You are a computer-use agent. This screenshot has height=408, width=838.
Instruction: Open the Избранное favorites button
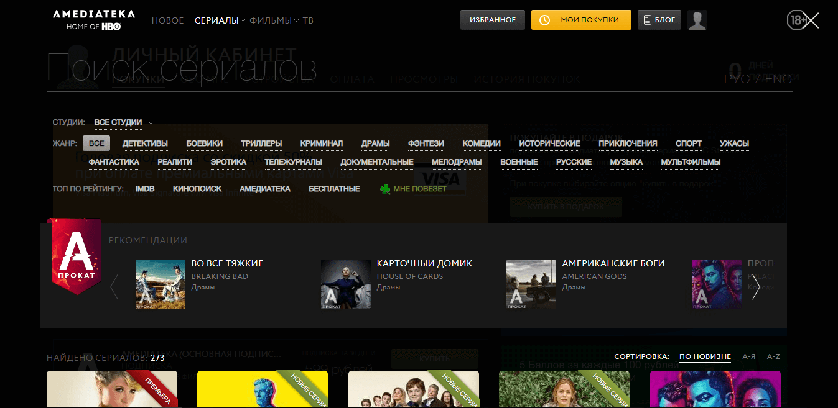493,20
